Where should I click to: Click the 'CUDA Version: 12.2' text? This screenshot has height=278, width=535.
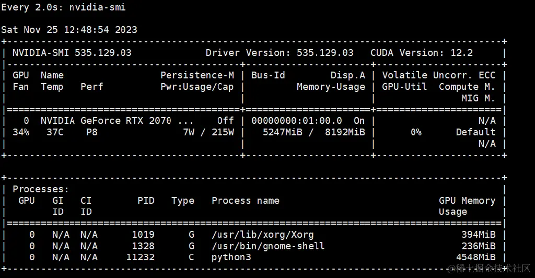point(422,53)
